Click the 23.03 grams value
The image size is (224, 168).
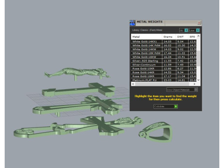[168, 80]
